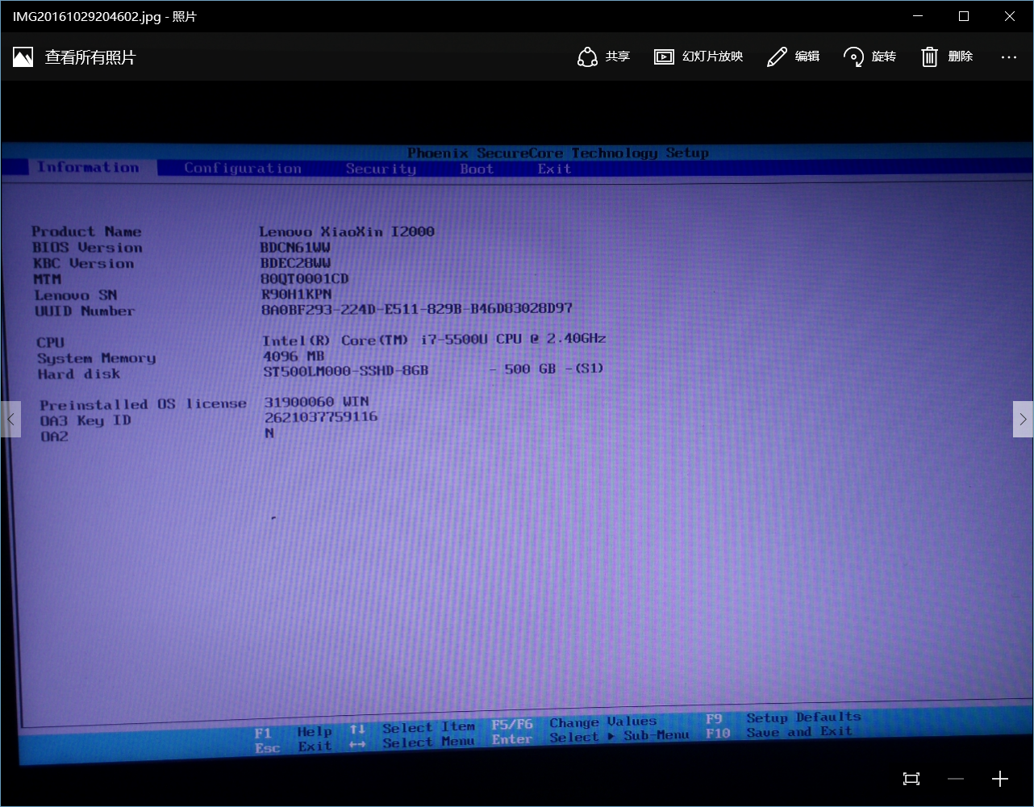The width and height of the screenshot is (1034, 807).
Task: Click the 31900060 WIN license value
Action: (316, 401)
